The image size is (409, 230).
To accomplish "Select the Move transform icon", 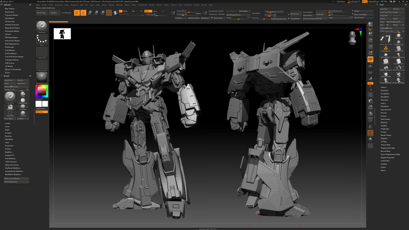I will point(89,13).
